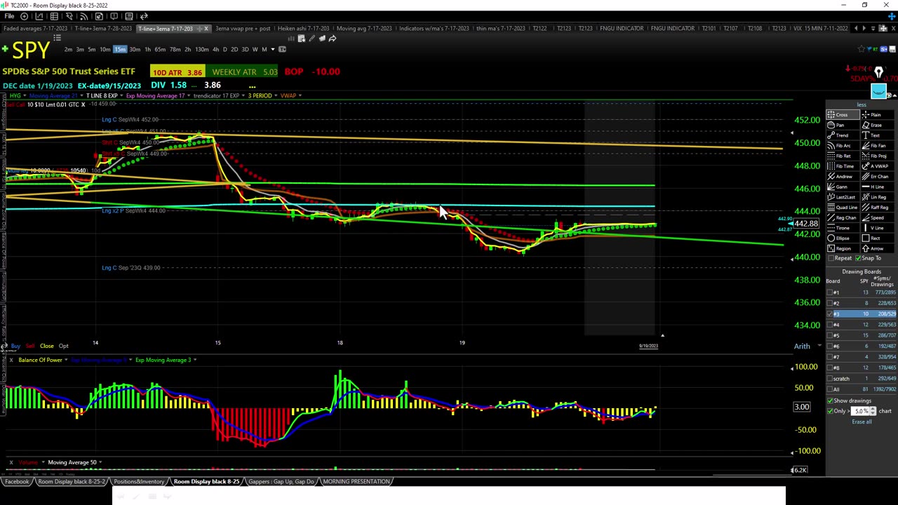Image resolution: width=898 pixels, height=505 pixels.
Task: Select the 30m timeframe button
Action: 134,49
